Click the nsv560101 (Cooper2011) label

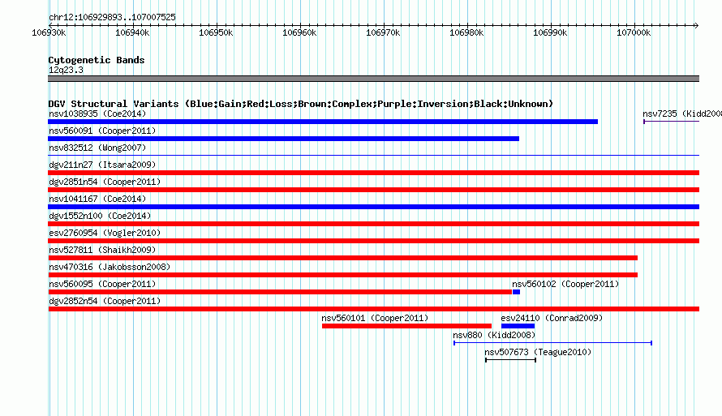pyautogui.click(x=375, y=318)
